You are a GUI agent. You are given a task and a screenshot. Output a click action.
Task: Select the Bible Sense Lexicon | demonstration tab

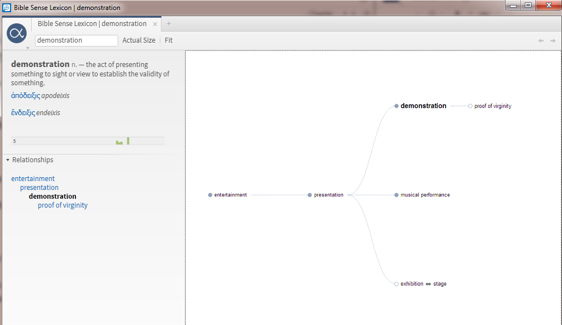[x=92, y=24]
